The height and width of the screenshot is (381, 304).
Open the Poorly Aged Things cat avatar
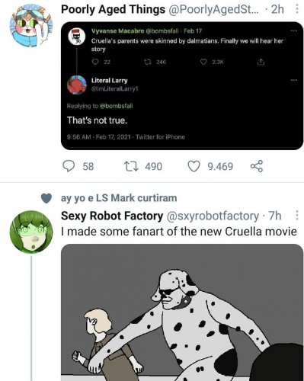[x=31, y=25]
